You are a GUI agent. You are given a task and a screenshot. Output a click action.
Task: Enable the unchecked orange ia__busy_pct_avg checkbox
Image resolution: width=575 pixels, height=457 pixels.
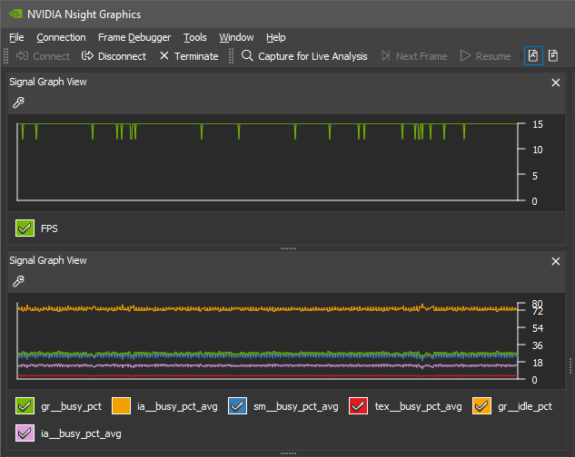click(121, 406)
